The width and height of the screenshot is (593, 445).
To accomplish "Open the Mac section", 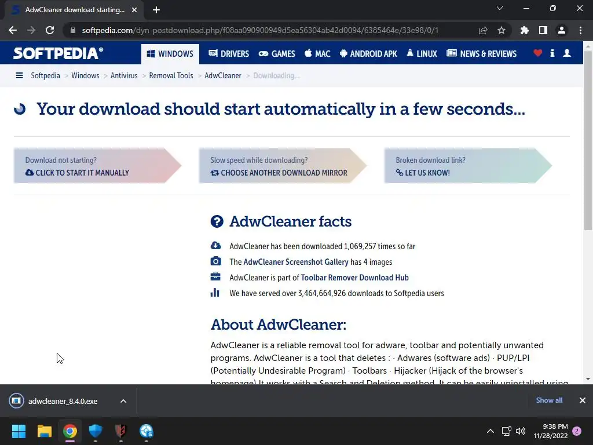I will point(317,54).
